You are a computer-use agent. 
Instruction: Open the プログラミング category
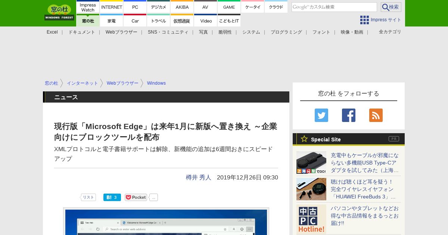pos(286,32)
